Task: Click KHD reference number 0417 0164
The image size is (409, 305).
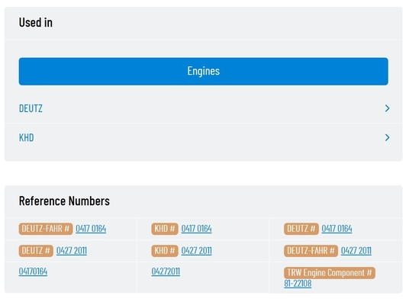Action: [x=196, y=229]
